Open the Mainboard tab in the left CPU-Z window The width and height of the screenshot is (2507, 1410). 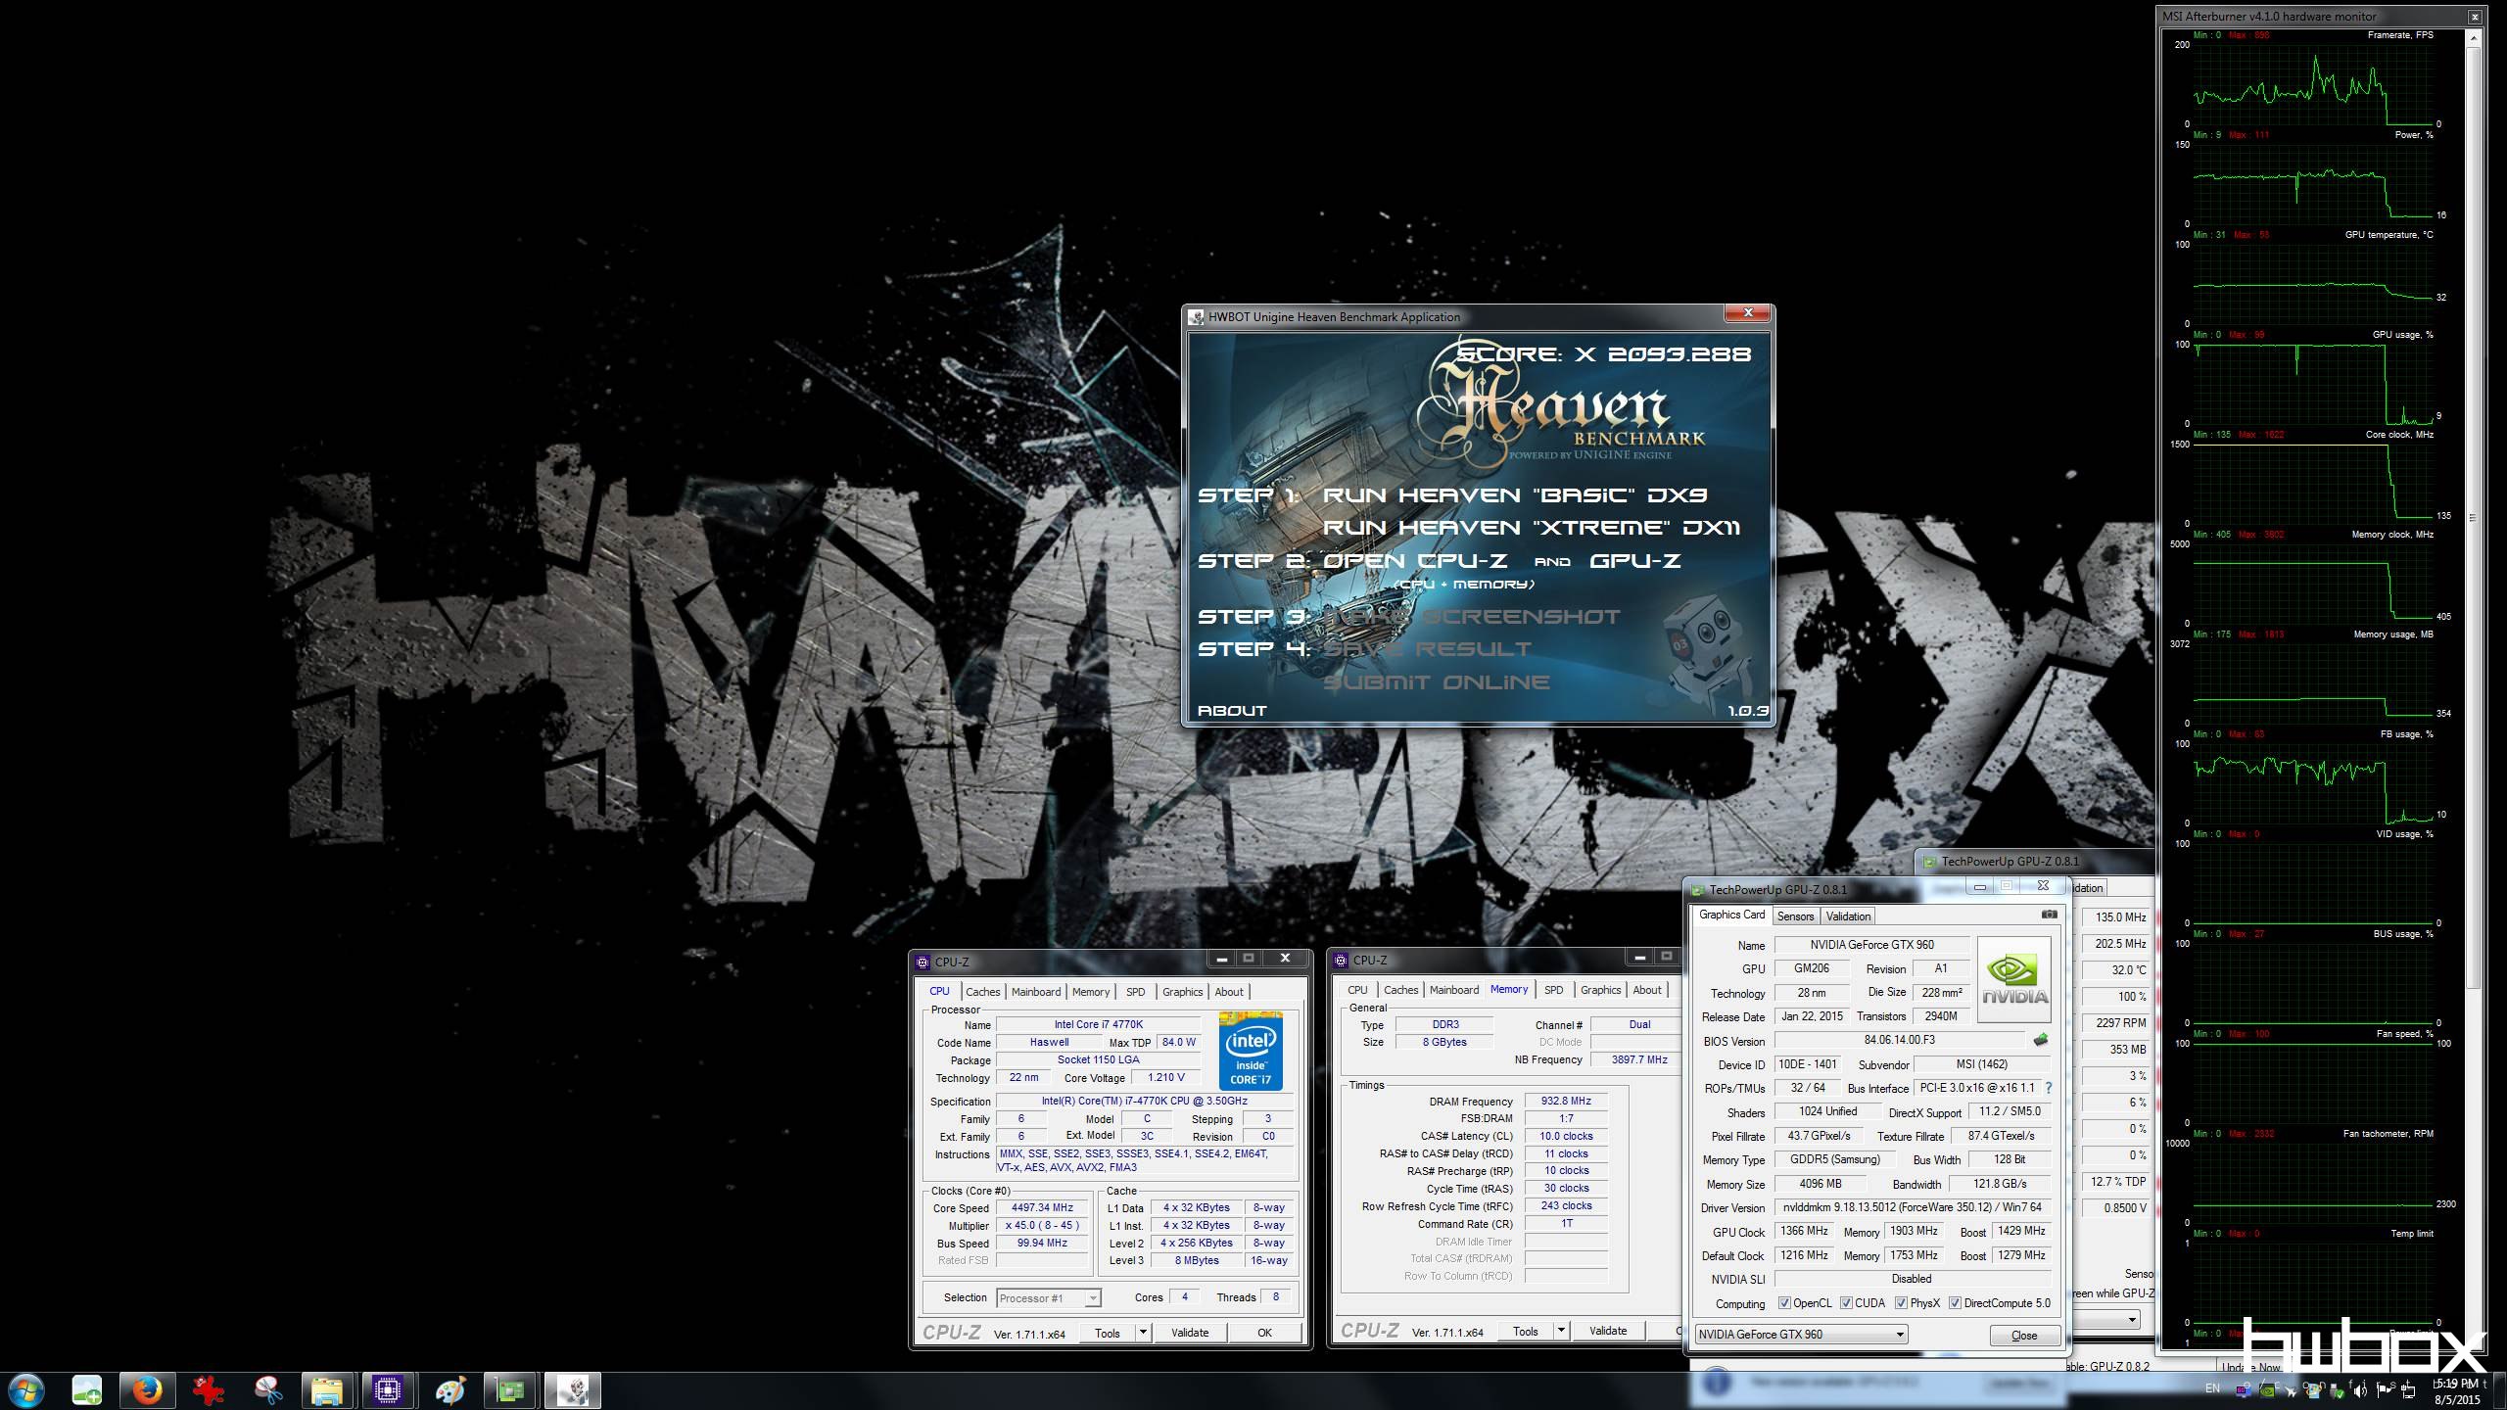(x=1036, y=992)
